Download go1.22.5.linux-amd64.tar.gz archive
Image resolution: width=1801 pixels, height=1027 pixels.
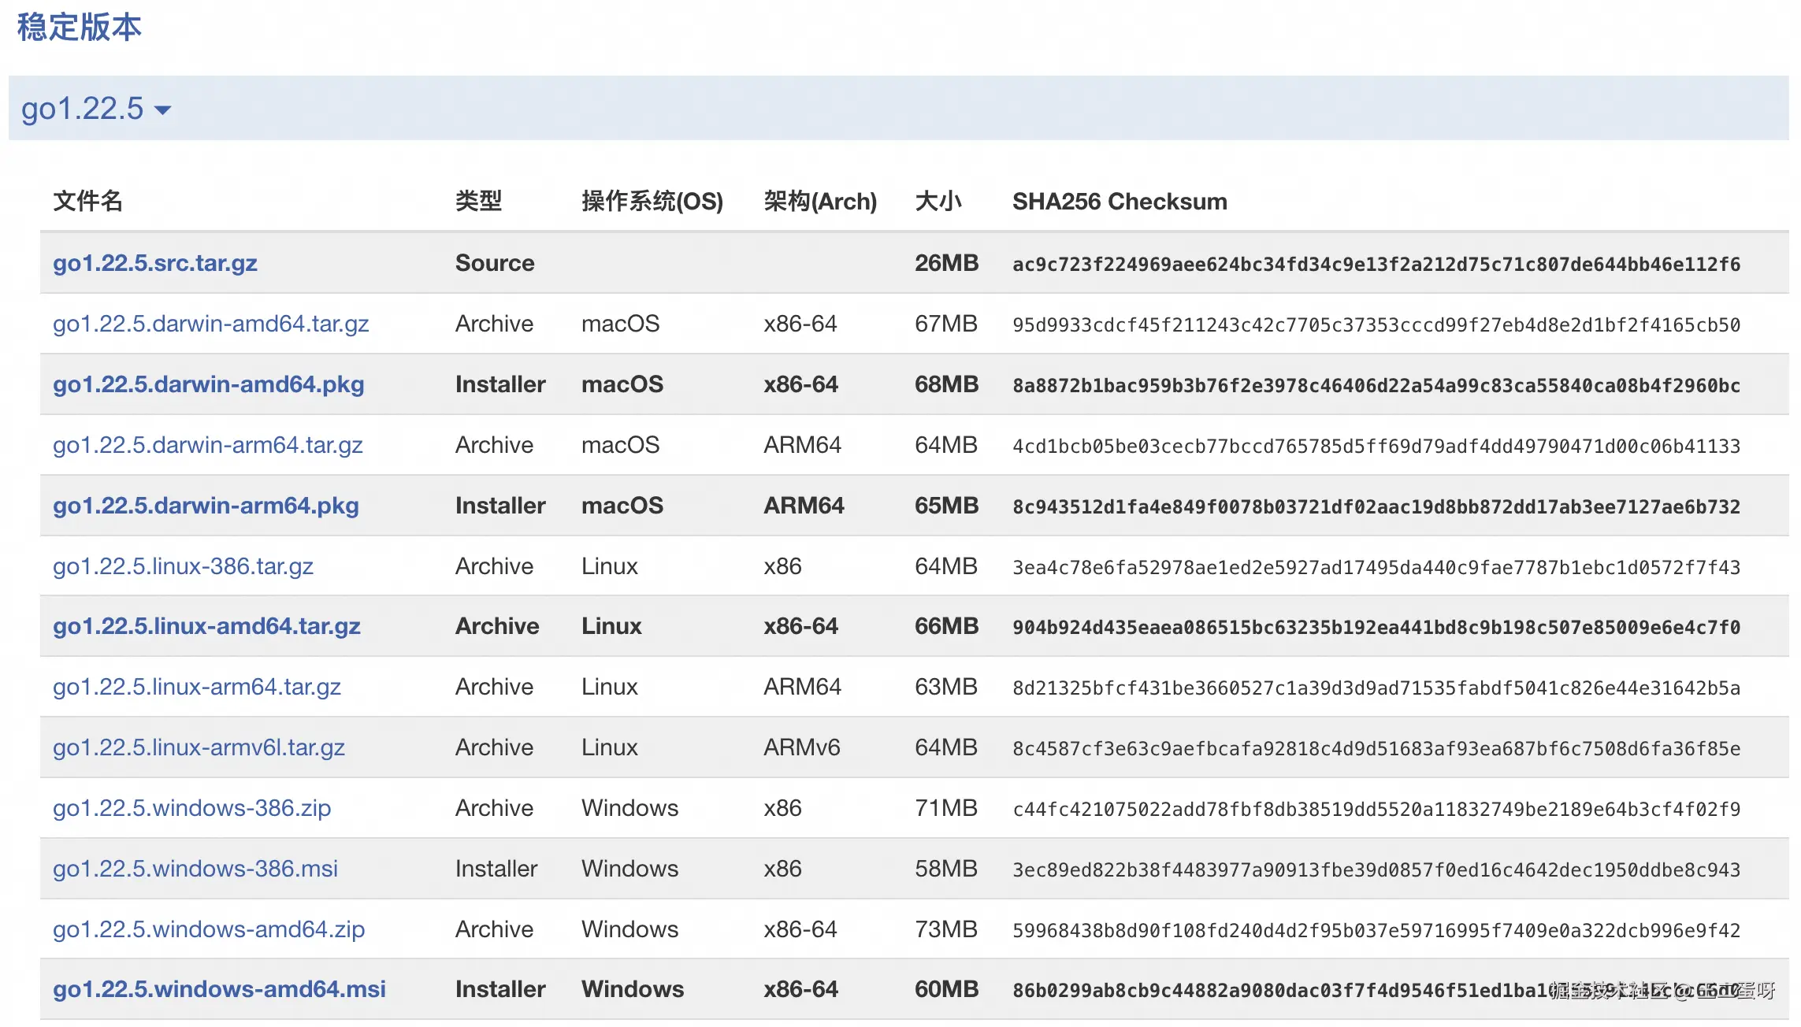(206, 626)
